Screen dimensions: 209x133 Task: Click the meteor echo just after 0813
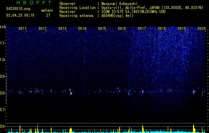[x=70, y=92]
